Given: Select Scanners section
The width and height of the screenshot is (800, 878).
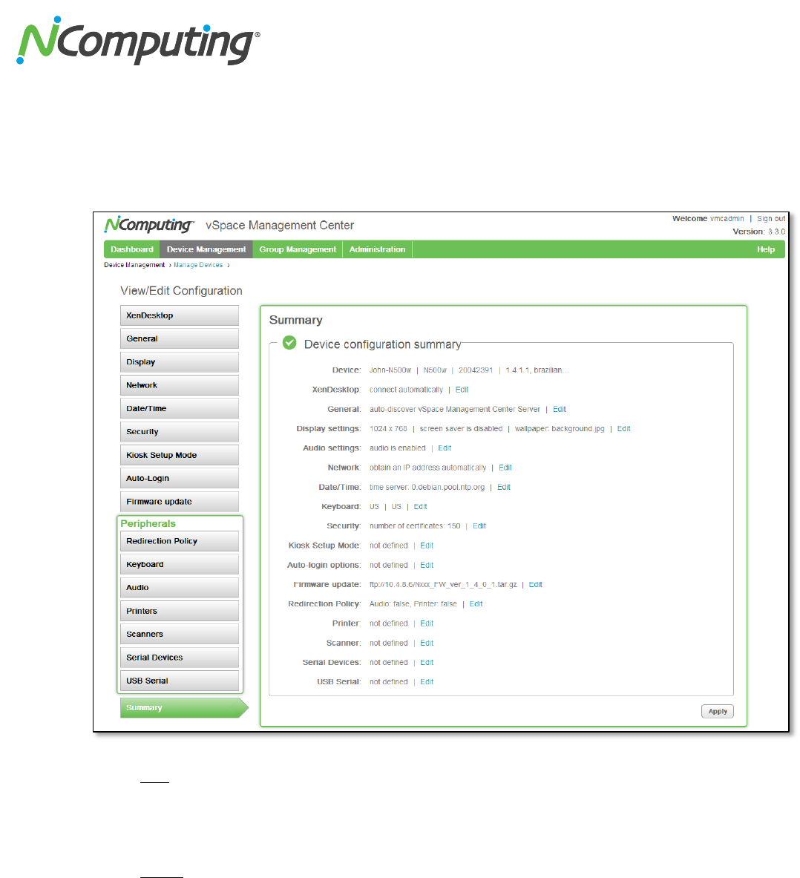Looking at the screenshot, I should pyautogui.click(x=179, y=634).
